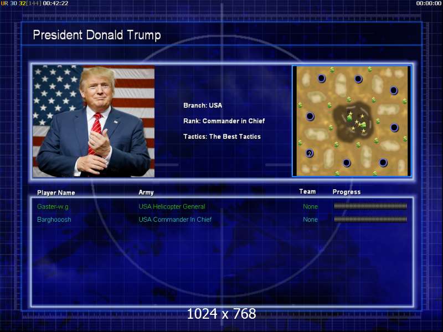Click the "Progress" column header
This screenshot has height=332, width=443.
347,192
